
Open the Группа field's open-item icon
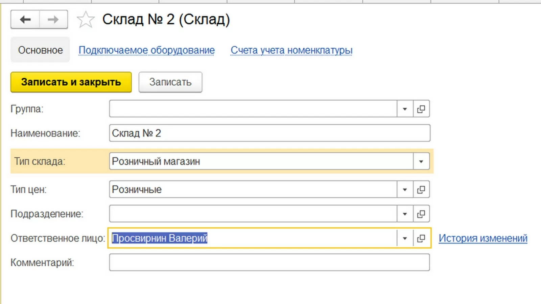point(421,109)
